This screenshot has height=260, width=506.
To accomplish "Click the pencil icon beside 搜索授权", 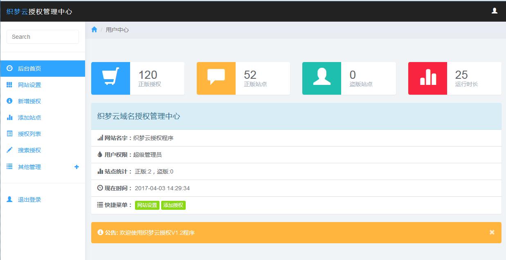I will [9, 150].
